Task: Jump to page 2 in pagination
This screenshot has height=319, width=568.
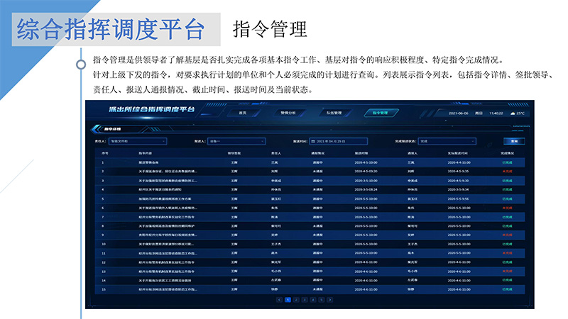Action: [x=296, y=300]
